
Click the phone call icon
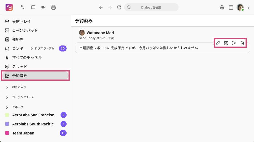(23, 7)
